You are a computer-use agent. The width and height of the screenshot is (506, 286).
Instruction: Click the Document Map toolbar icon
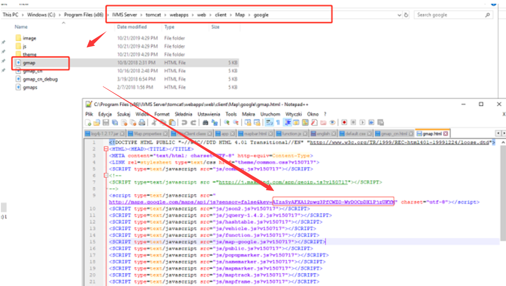305,123
